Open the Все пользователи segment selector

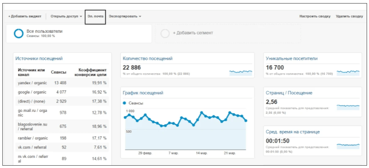point(78,33)
